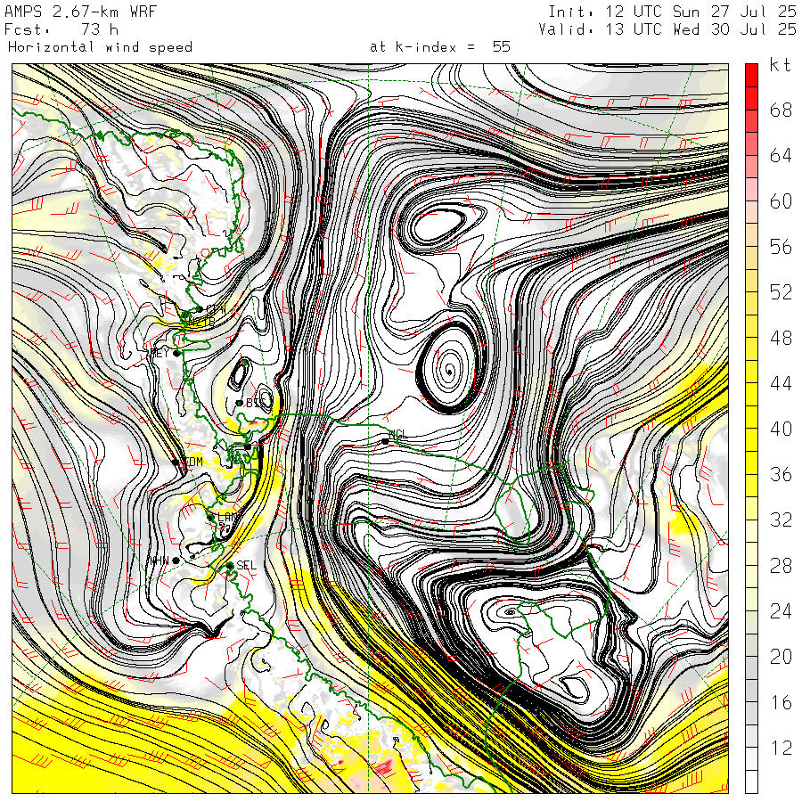Click inside the closed oval circulation north of the spiral
The width and height of the screenshot is (802, 802).
438,226
